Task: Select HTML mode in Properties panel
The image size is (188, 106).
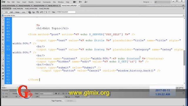Action: 5,94
